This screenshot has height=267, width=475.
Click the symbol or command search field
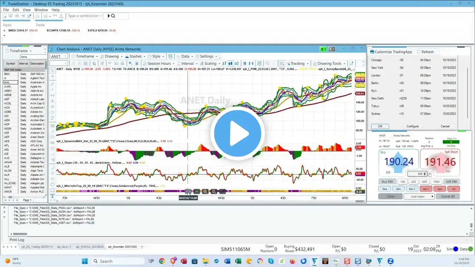[84, 16]
